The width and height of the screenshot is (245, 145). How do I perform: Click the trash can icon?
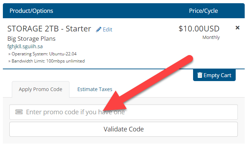[200, 75]
